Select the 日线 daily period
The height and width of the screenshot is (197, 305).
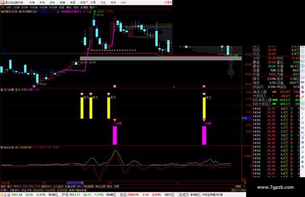[61, 7]
